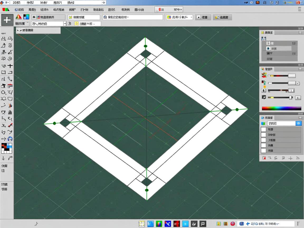304x228 pixels.
Task: Click the blue X icon in the bottom bar
Action: [168, 224]
